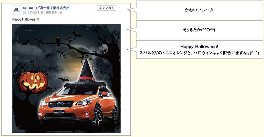Click the かわいいぃ～♪ comment bubble
The image size is (264, 137).
click(x=200, y=10)
